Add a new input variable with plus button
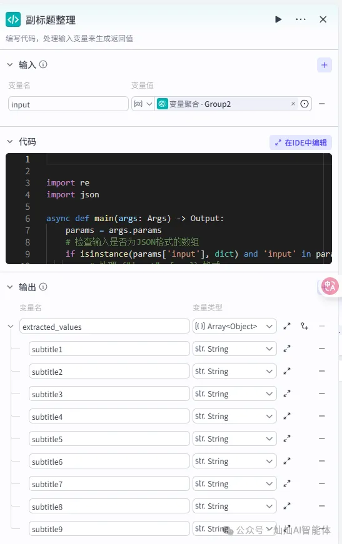342x544 pixels. (x=324, y=65)
